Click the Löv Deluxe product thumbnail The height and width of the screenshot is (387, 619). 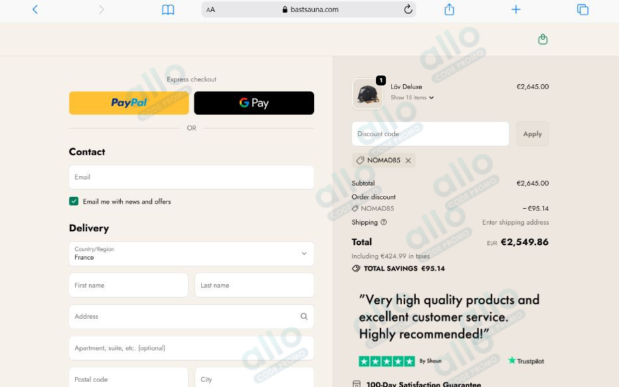coord(367,93)
